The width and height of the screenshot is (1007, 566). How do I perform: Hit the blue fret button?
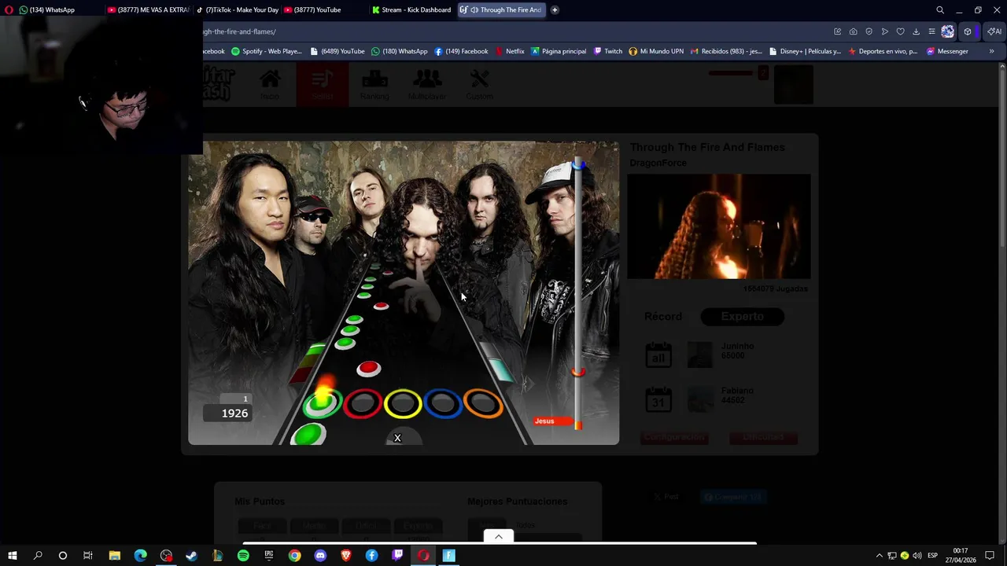click(x=443, y=403)
